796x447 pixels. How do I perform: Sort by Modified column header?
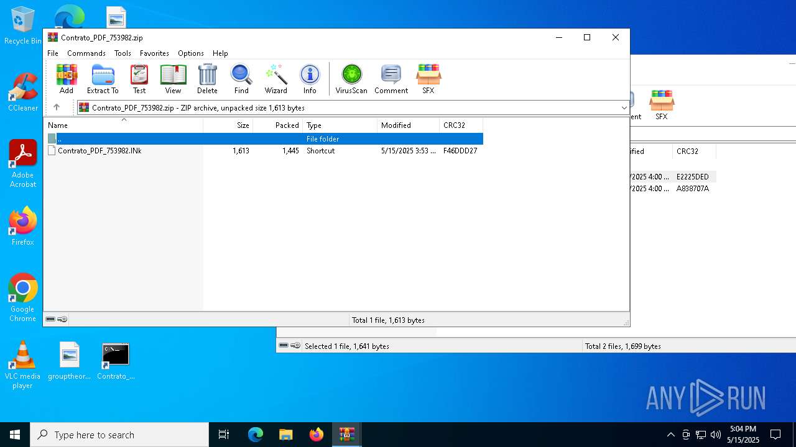408,125
